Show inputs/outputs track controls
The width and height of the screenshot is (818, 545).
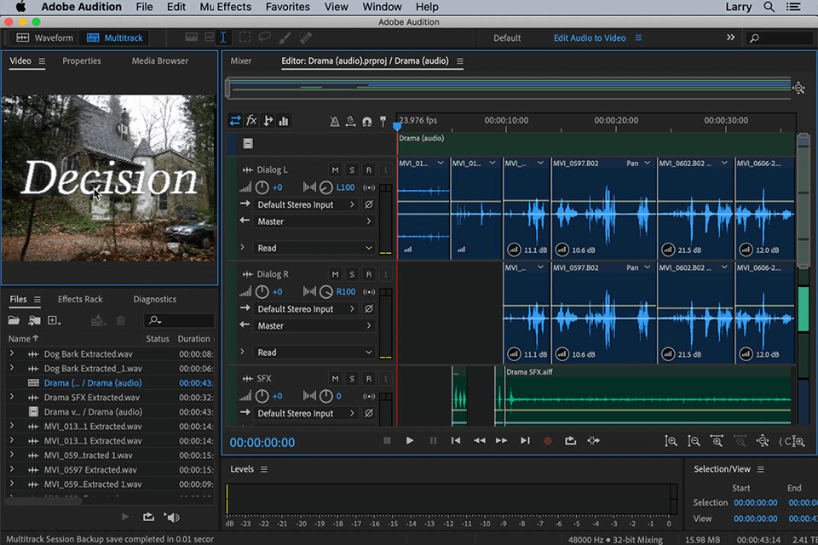point(235,121)
